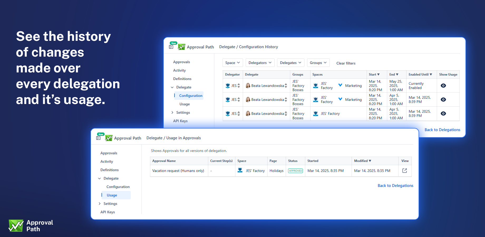Open Definitions in Usage window sidebar

click(109, 170)
